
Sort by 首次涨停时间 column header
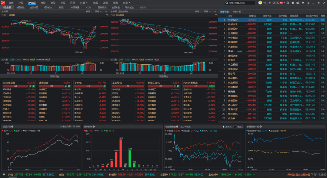[x=312, y=16]
